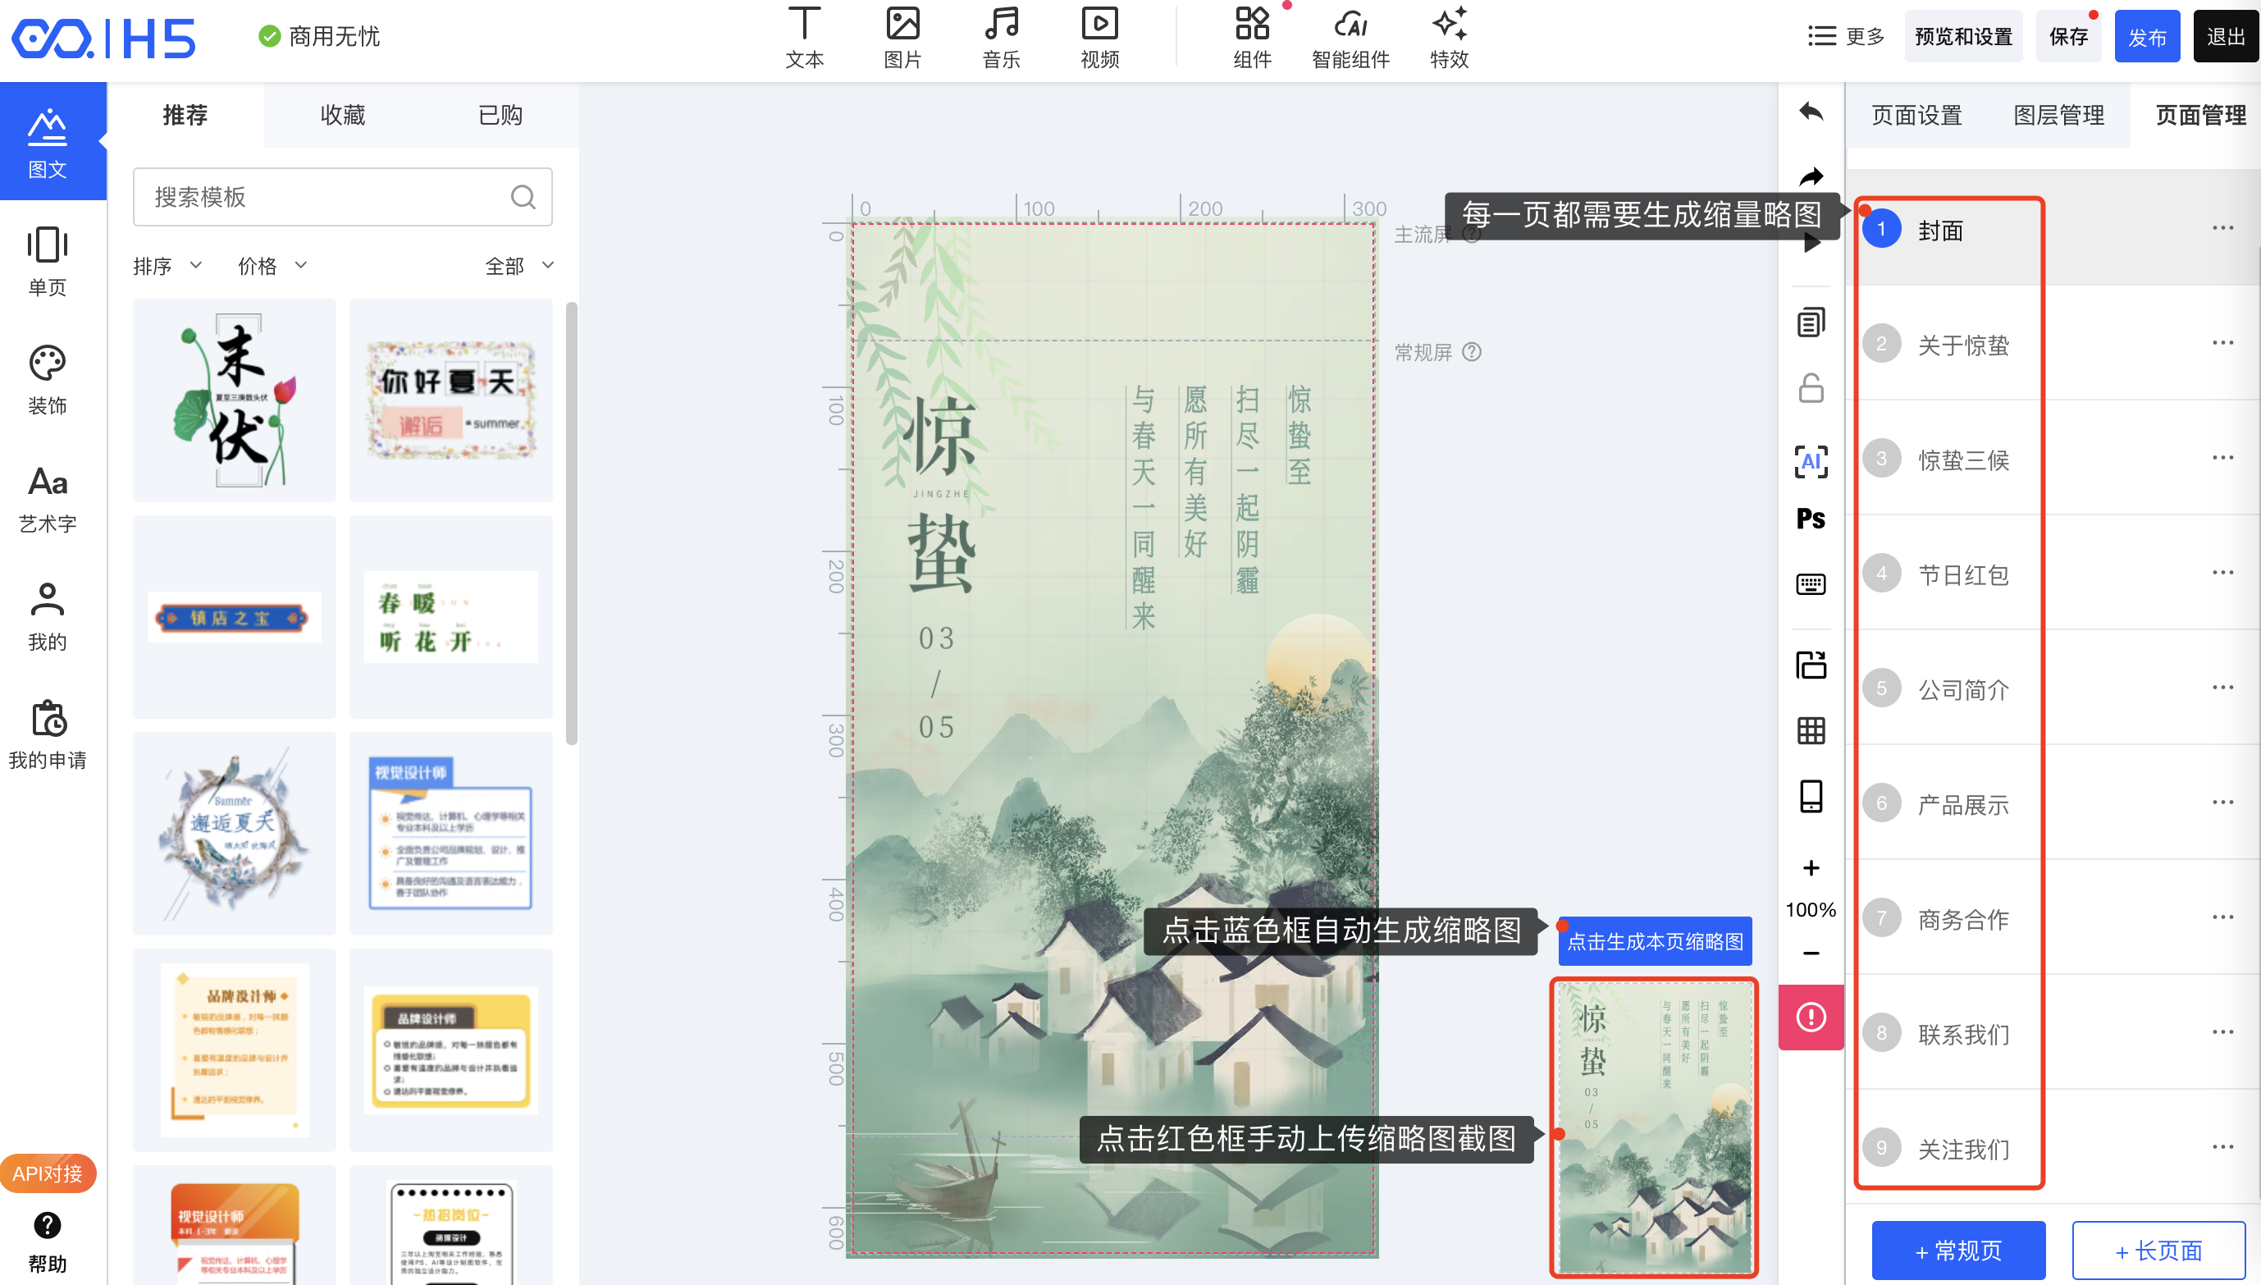2261x1285 pixels.
Task: Click the 保存 save button
Action: [x=2069, y=36]
